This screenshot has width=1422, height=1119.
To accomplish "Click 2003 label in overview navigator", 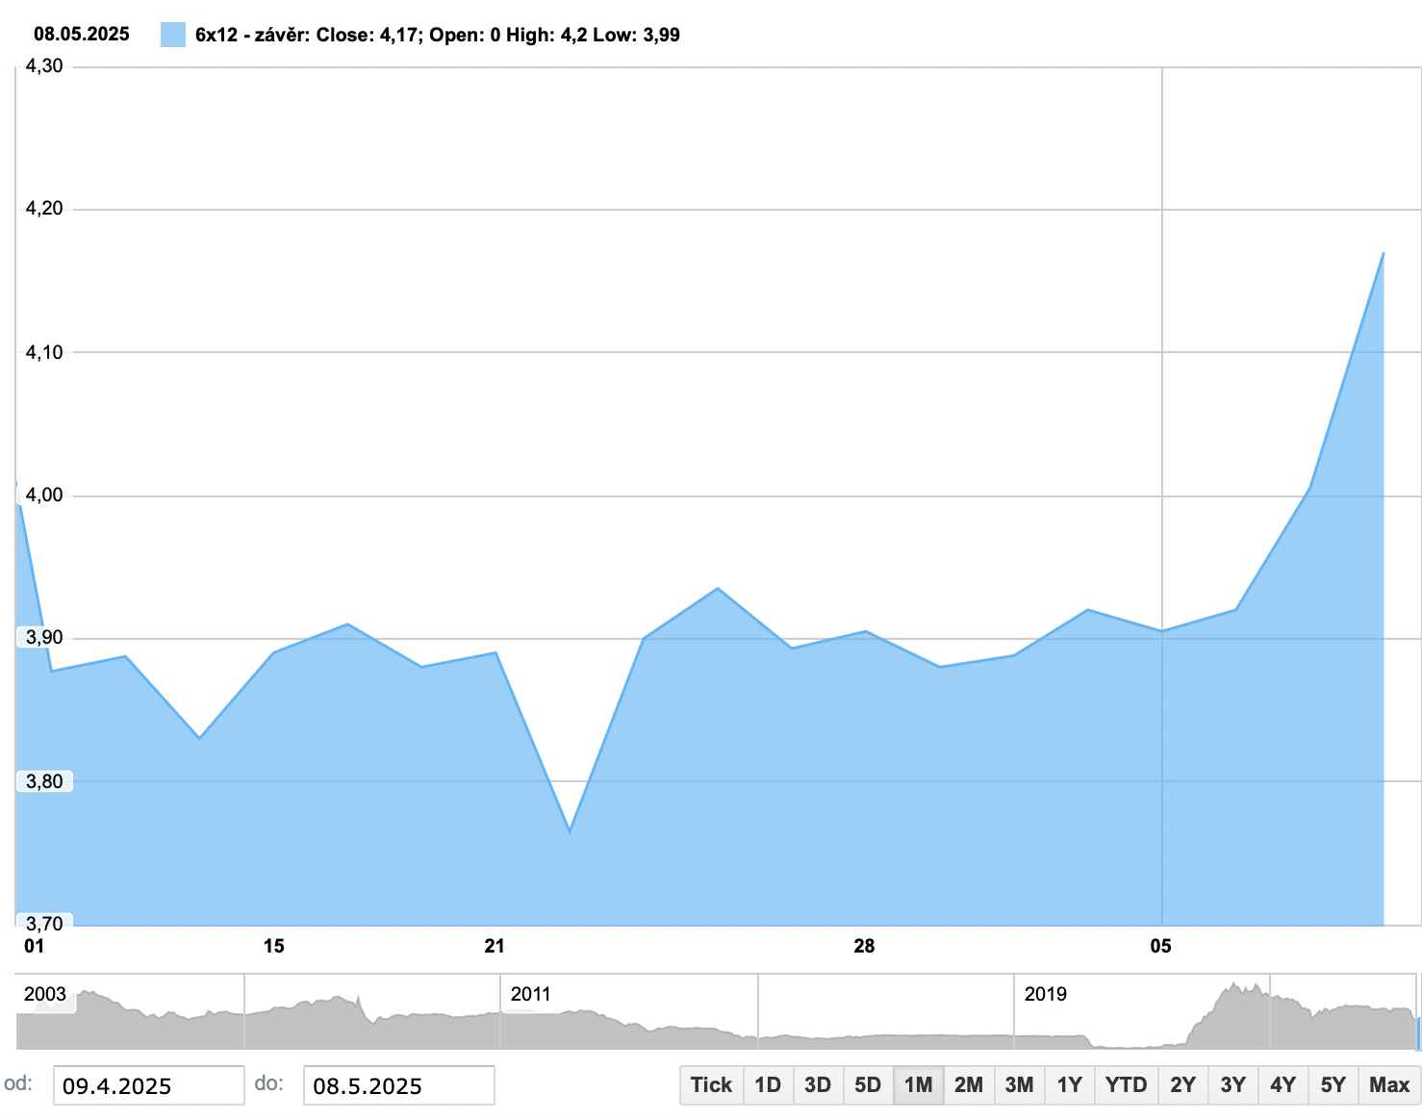I will coord(45,994).
